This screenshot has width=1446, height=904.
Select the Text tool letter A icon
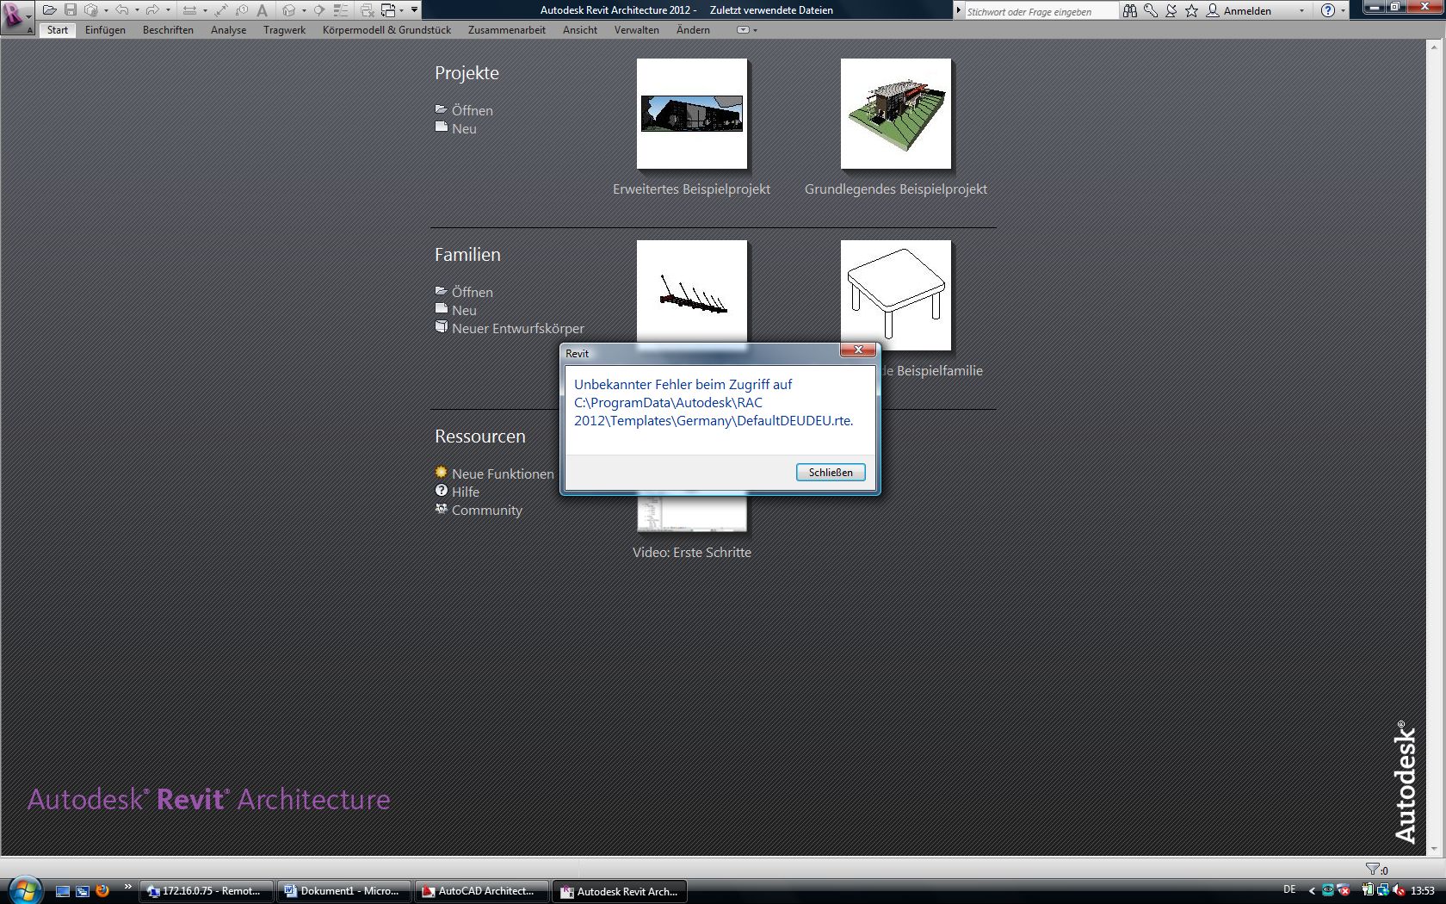(x=262, y=10)
